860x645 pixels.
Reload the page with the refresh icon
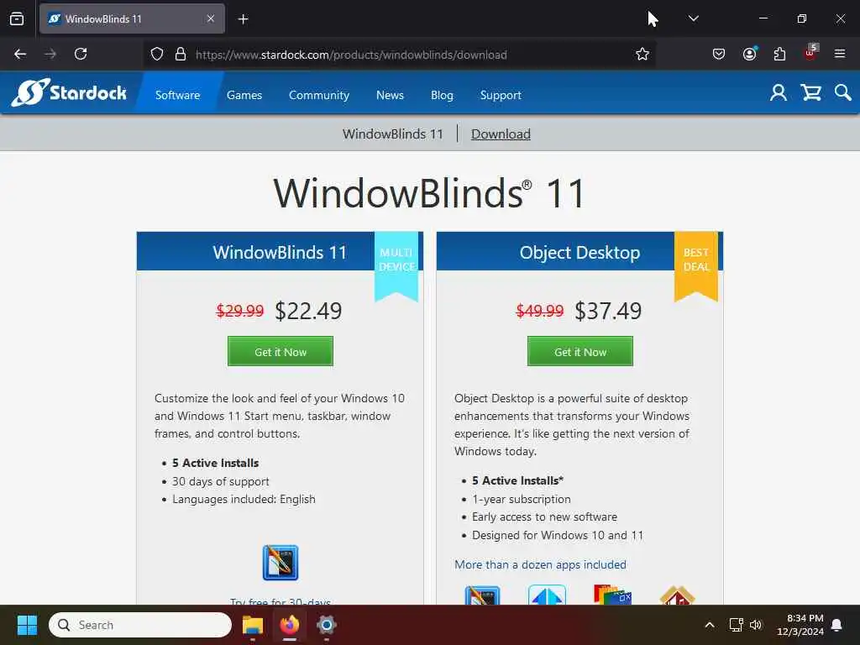coord(81,54)
